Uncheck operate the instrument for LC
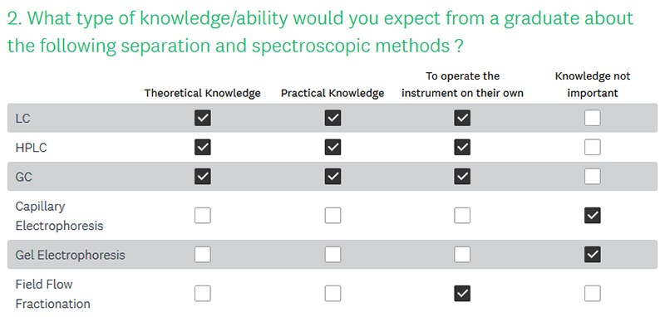The image size is (665, 317). click(462, 119)
